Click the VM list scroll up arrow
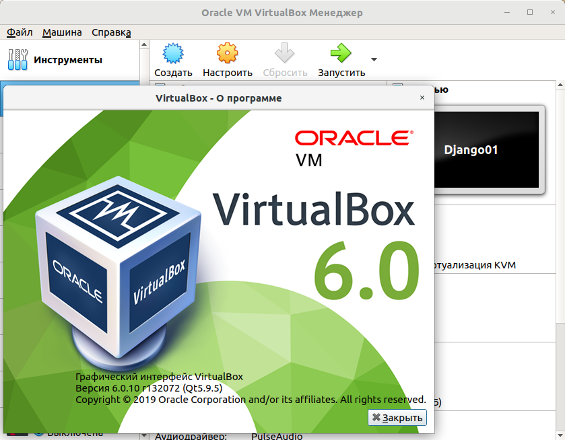 click(x=144, y=44)
